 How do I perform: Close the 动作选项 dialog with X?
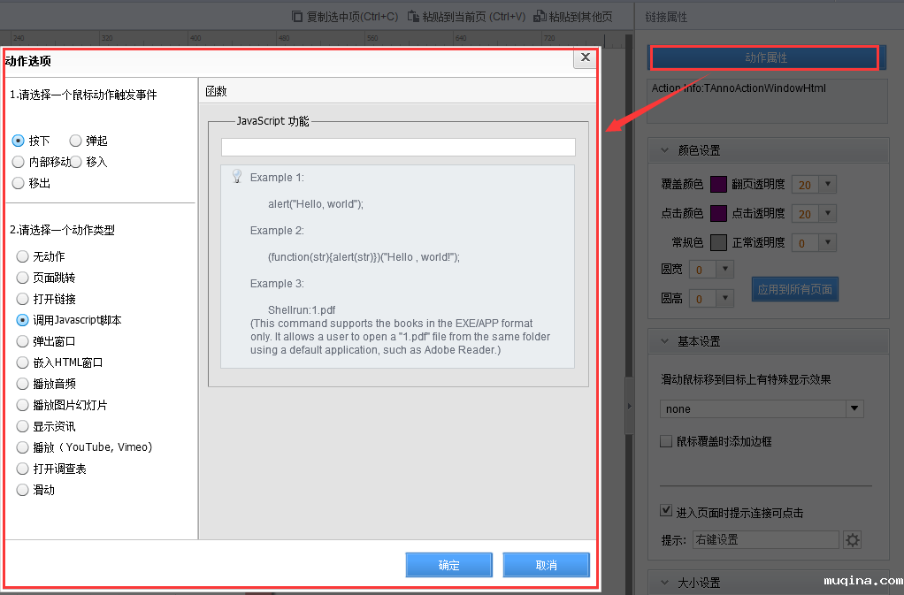click(585, 57)
